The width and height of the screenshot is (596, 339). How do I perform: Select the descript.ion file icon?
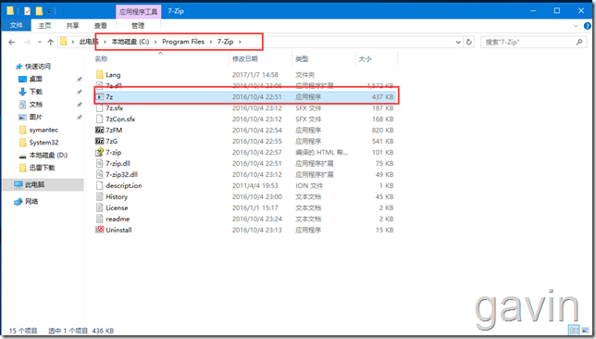point(100,185)
